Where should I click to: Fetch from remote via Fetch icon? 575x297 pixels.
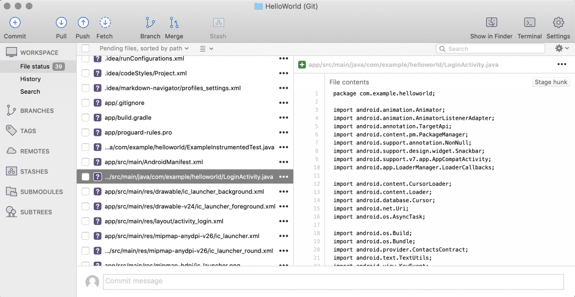point(105,22)
